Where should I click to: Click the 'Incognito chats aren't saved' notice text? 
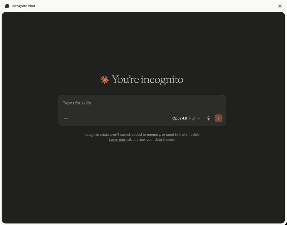point(142,134)
